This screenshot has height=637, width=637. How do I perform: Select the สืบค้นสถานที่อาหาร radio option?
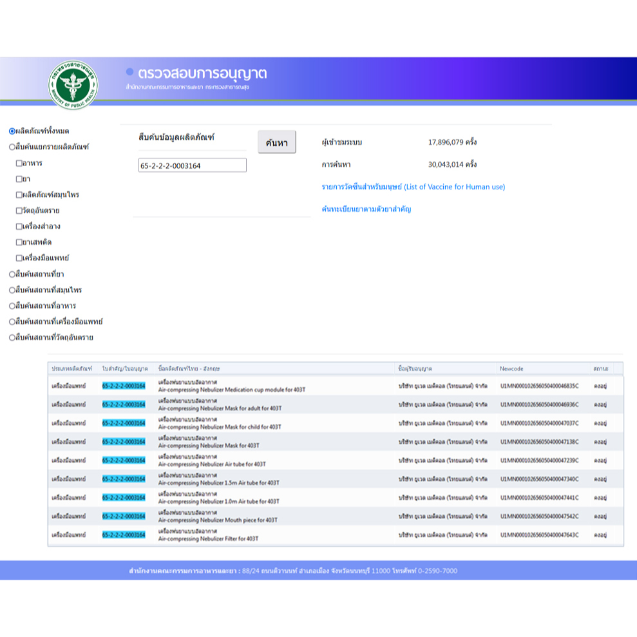pos(12,306)
